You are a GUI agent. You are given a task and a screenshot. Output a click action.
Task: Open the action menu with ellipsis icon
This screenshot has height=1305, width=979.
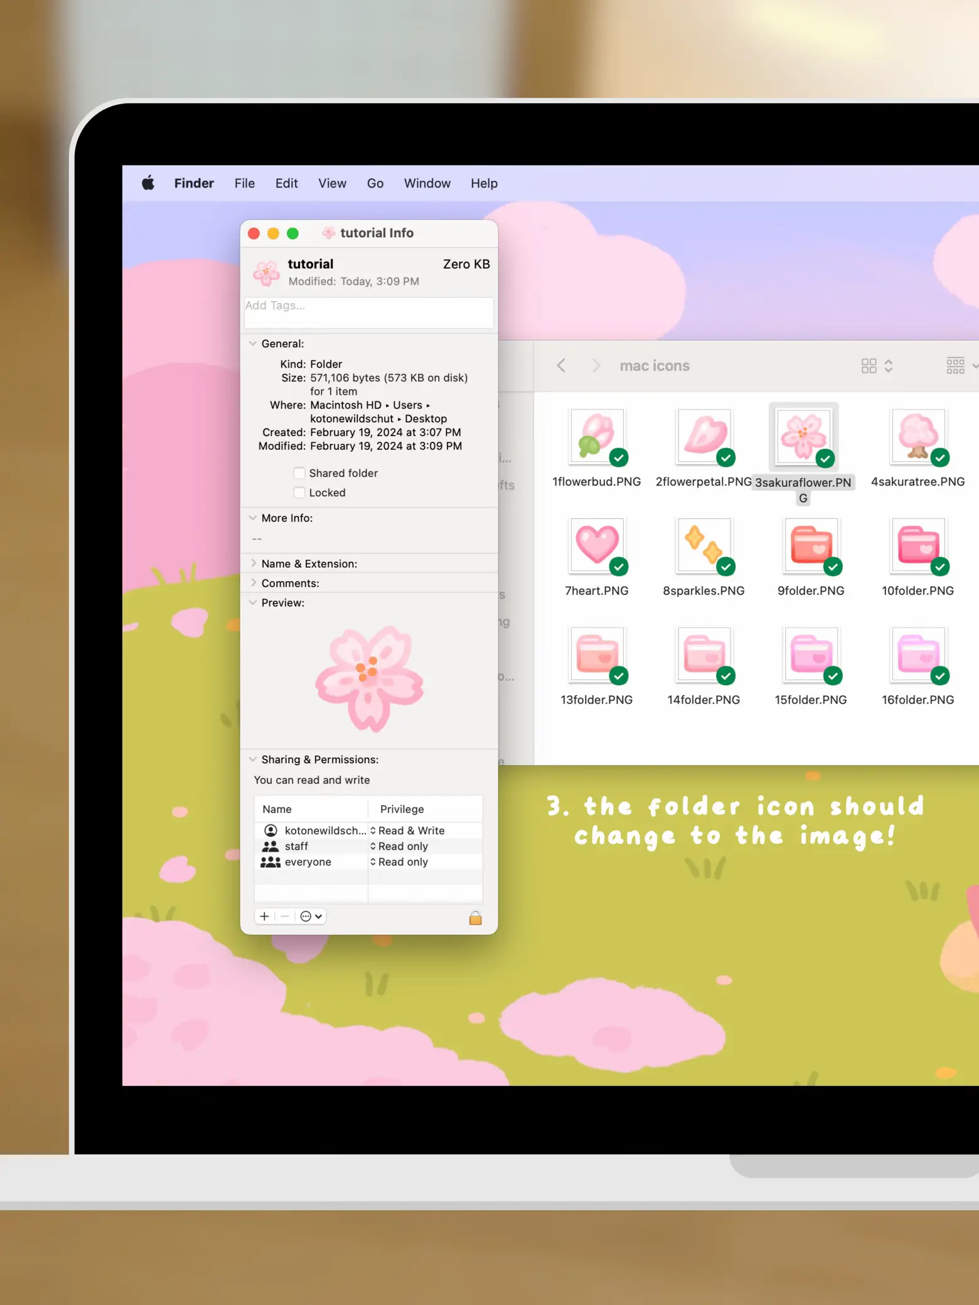311,916
